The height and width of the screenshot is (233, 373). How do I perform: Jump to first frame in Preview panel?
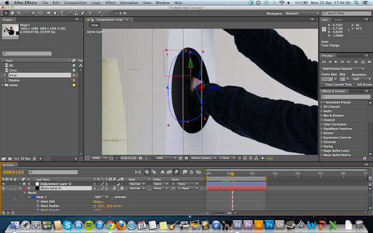[324, 62]
